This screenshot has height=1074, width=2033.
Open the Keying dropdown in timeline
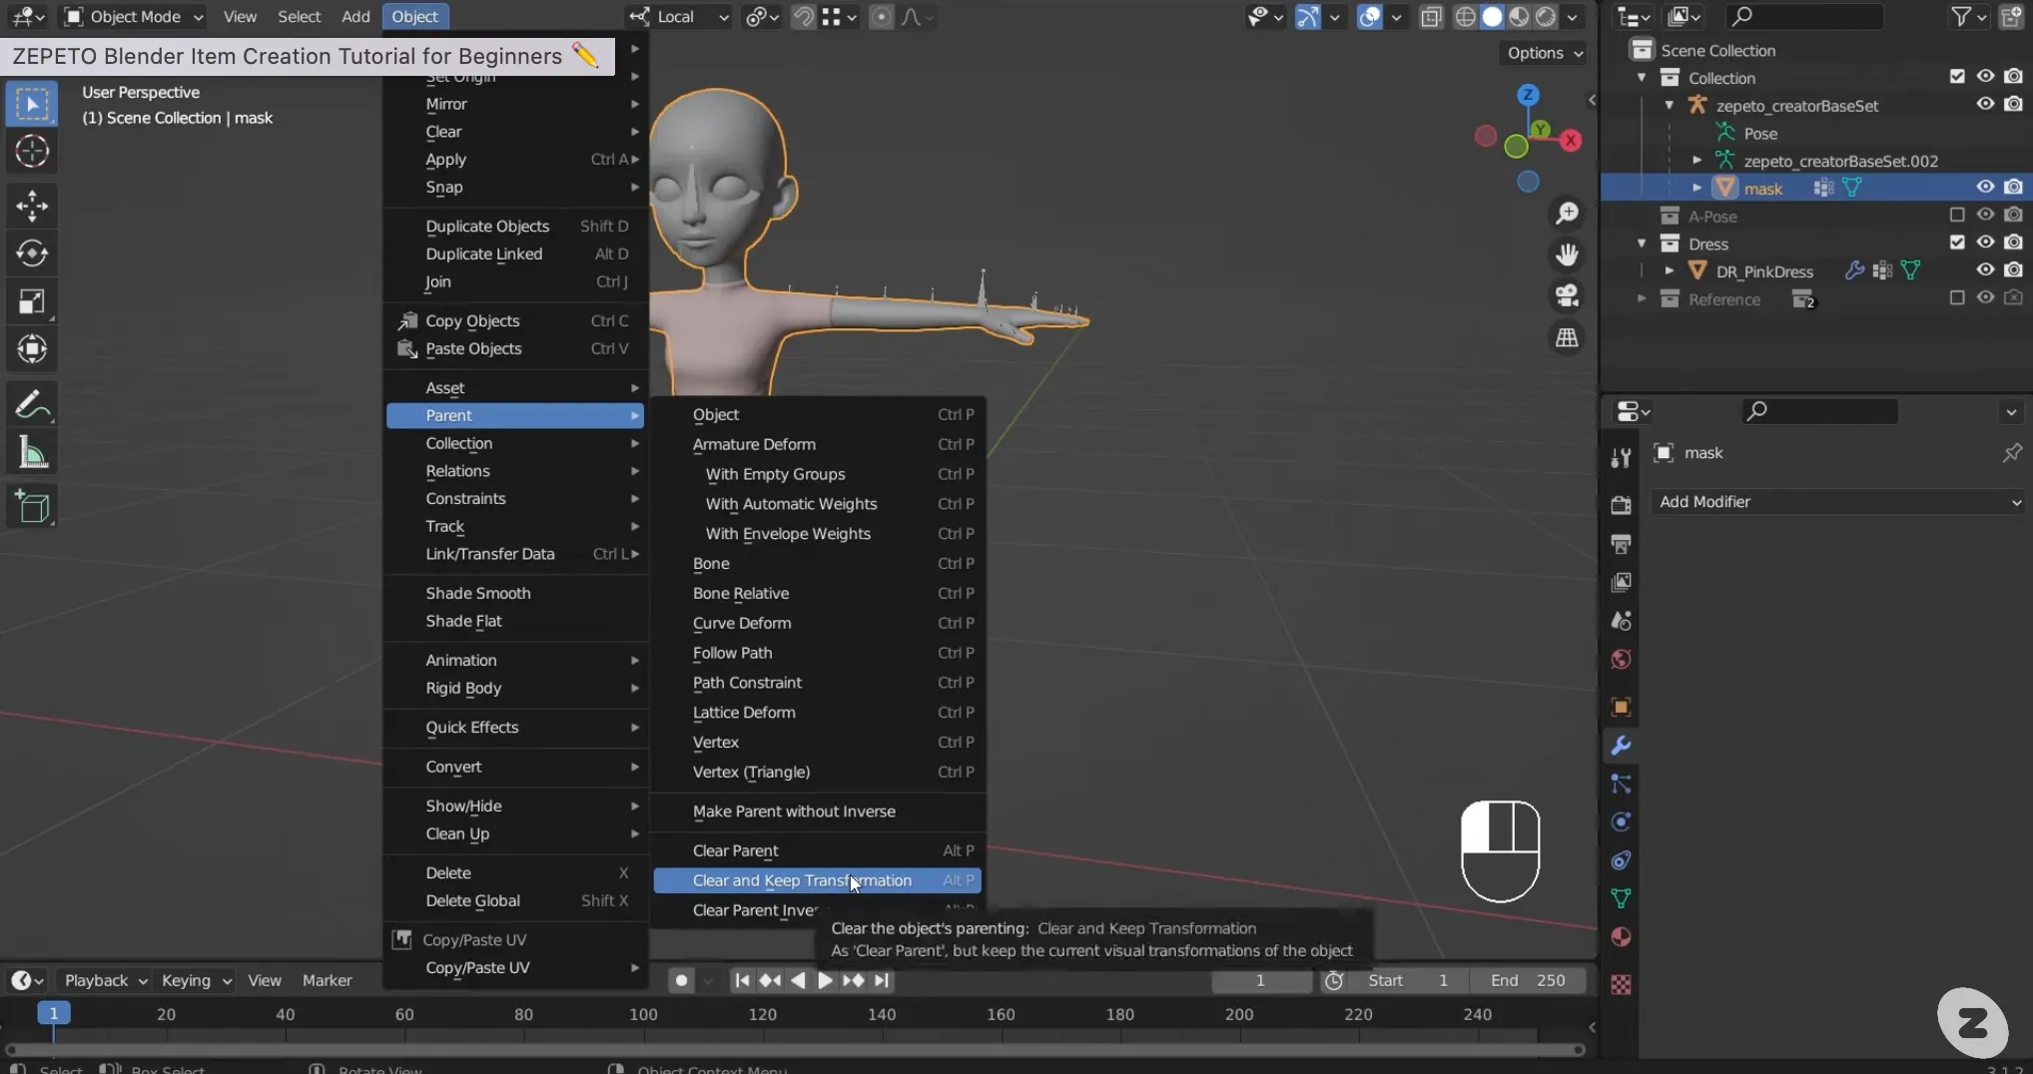(x=195, y=981)
